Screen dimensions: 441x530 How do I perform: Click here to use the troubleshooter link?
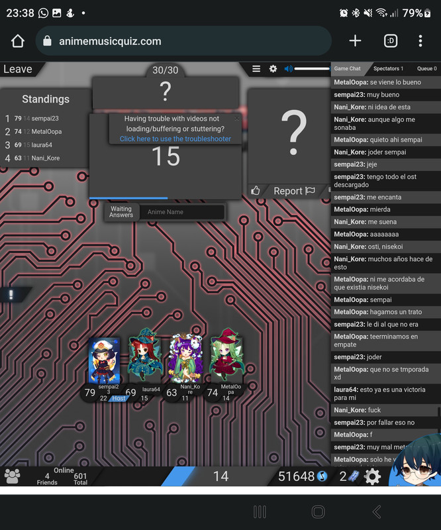click(175, 139)
